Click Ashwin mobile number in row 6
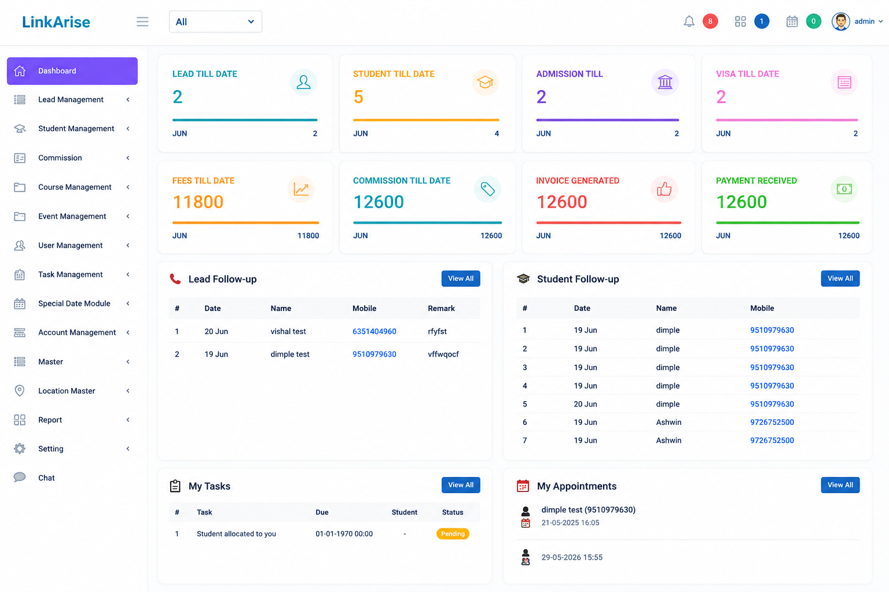This screenshot has width=889, height=592. [x=772, y=422]
